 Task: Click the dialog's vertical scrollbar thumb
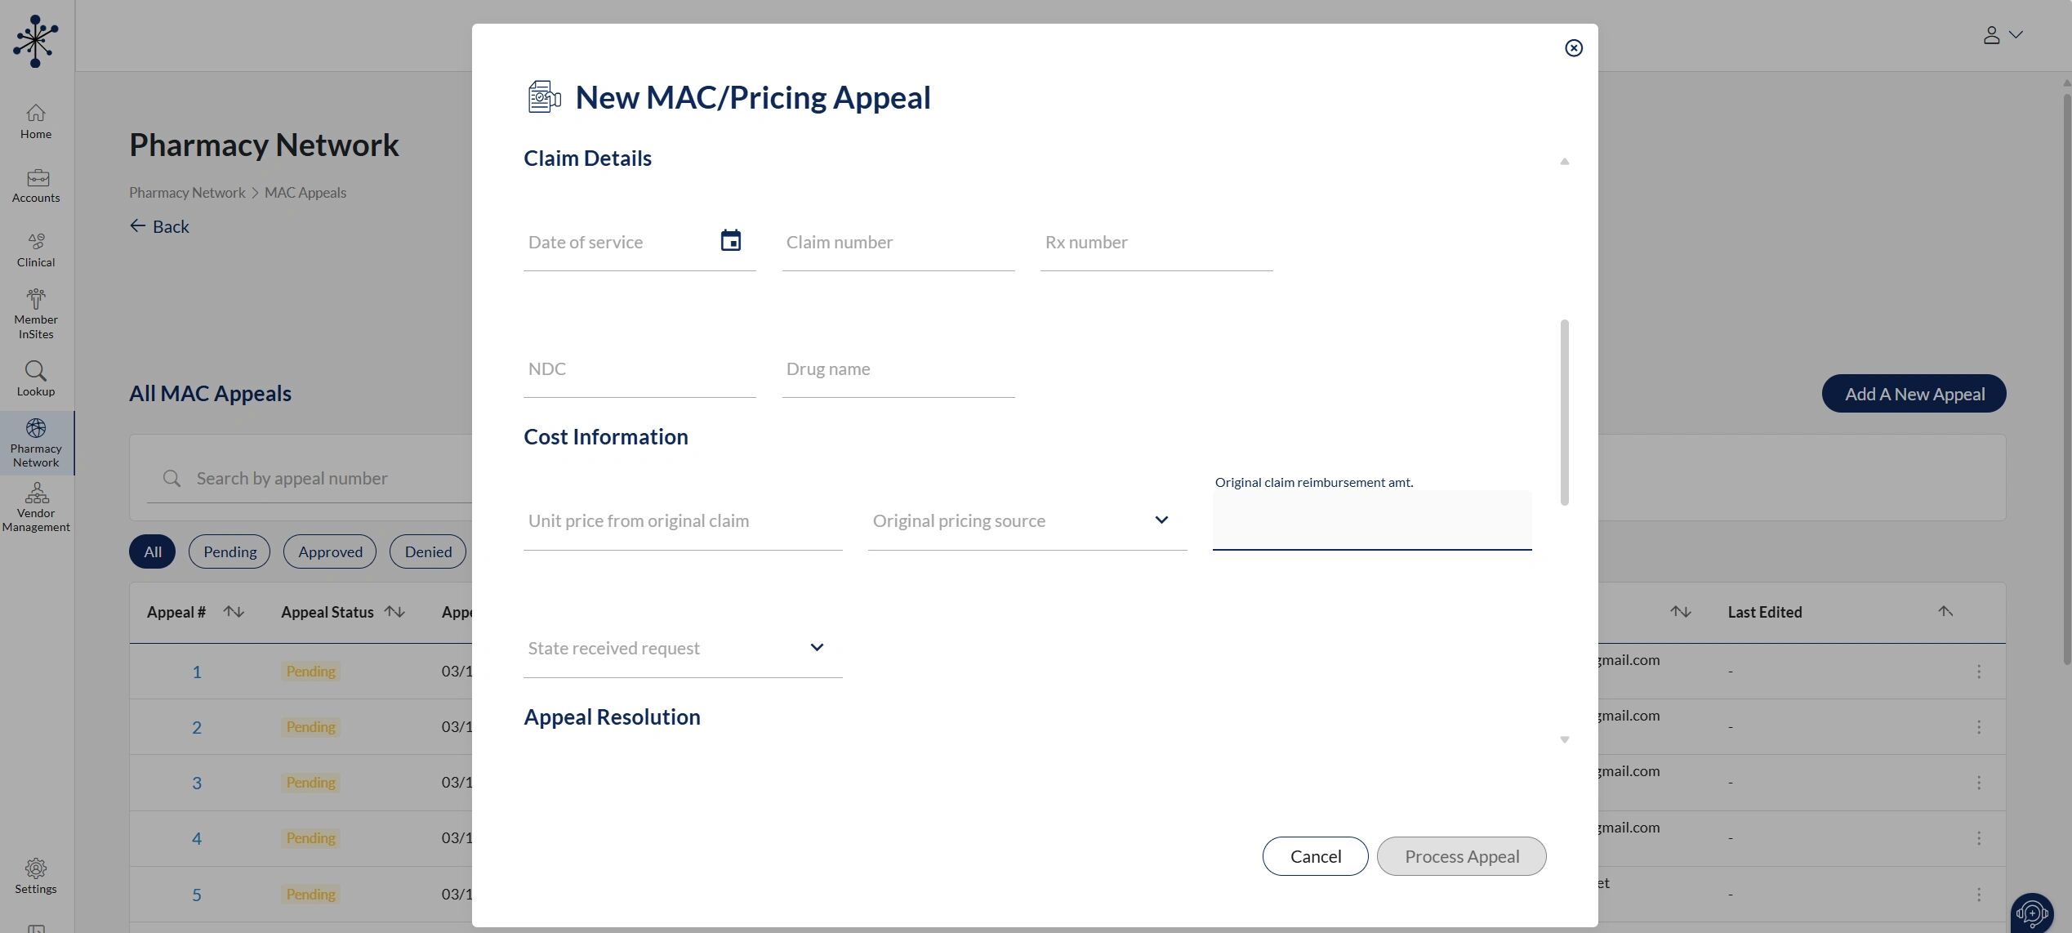pos(1564,412)
